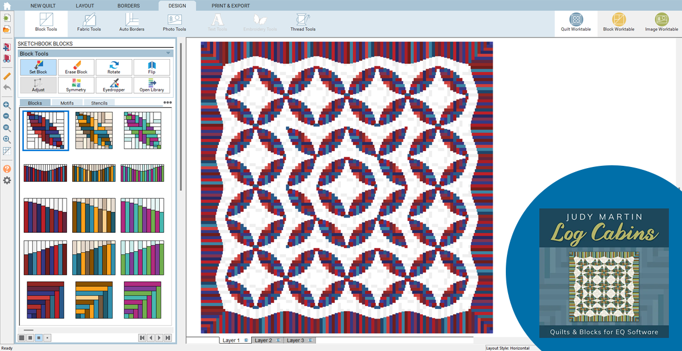Click the Open Library button
Screen dimensions: 682x351
point(152,85)
